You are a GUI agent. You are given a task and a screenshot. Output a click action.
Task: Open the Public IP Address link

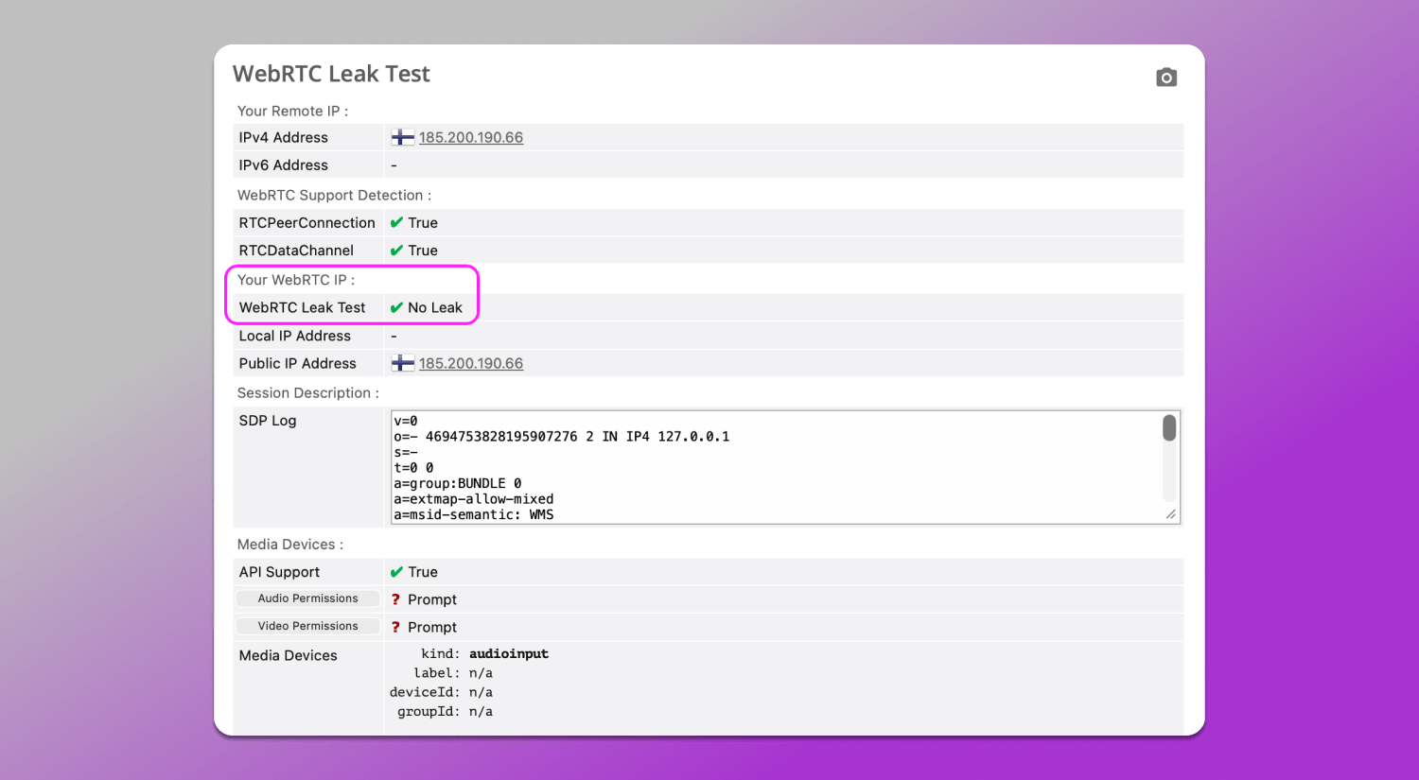(x=471, y=362)
